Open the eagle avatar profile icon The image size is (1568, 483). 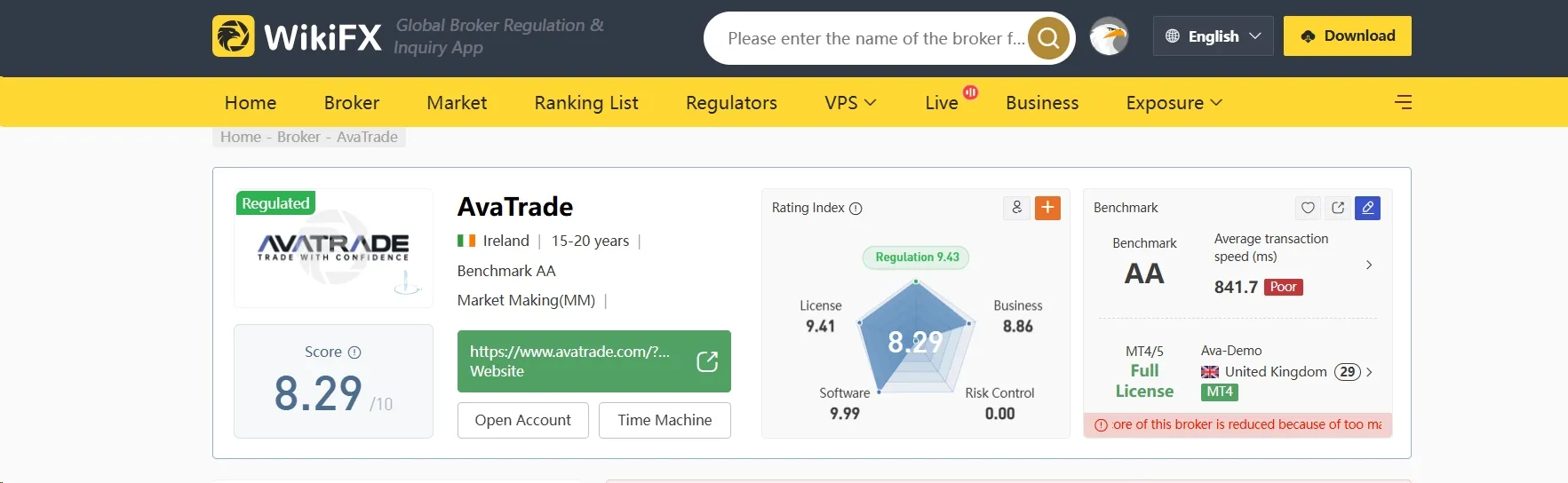click(x=1109, y=36)
